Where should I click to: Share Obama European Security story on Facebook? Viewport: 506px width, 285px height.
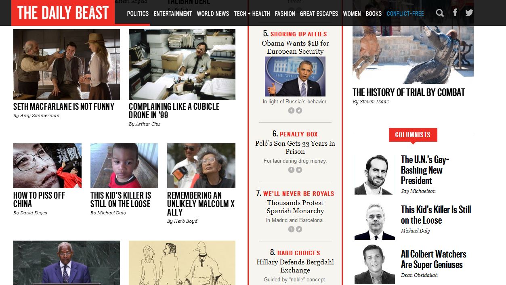pyautogui.click(x=291, y=111)
